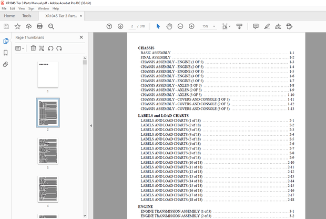The image size is (326, 219).
Task: Click the FINAL ASSEMBLY contents entry
Action: [x=217, y=57]
